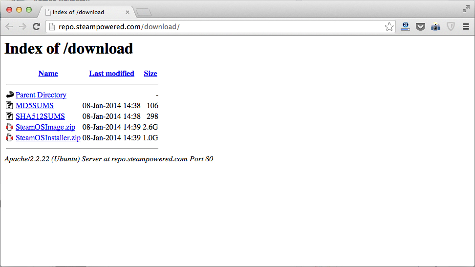The width and height of the screenshot is (475, 267).
Task: Click the gray shield extension icon
Action: (451, 27)
